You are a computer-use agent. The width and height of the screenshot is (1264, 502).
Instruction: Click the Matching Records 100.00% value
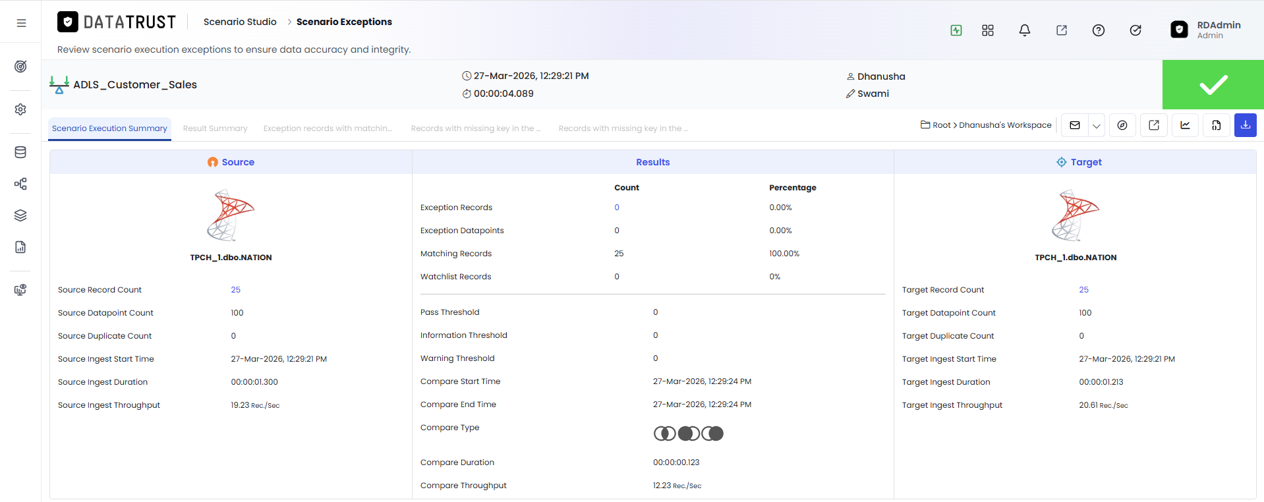click(784, 254)
